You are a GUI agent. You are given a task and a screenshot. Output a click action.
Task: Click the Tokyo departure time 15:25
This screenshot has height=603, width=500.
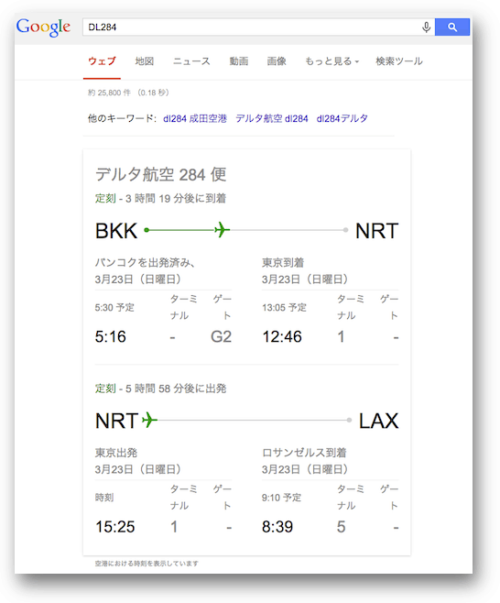point(114,527)
